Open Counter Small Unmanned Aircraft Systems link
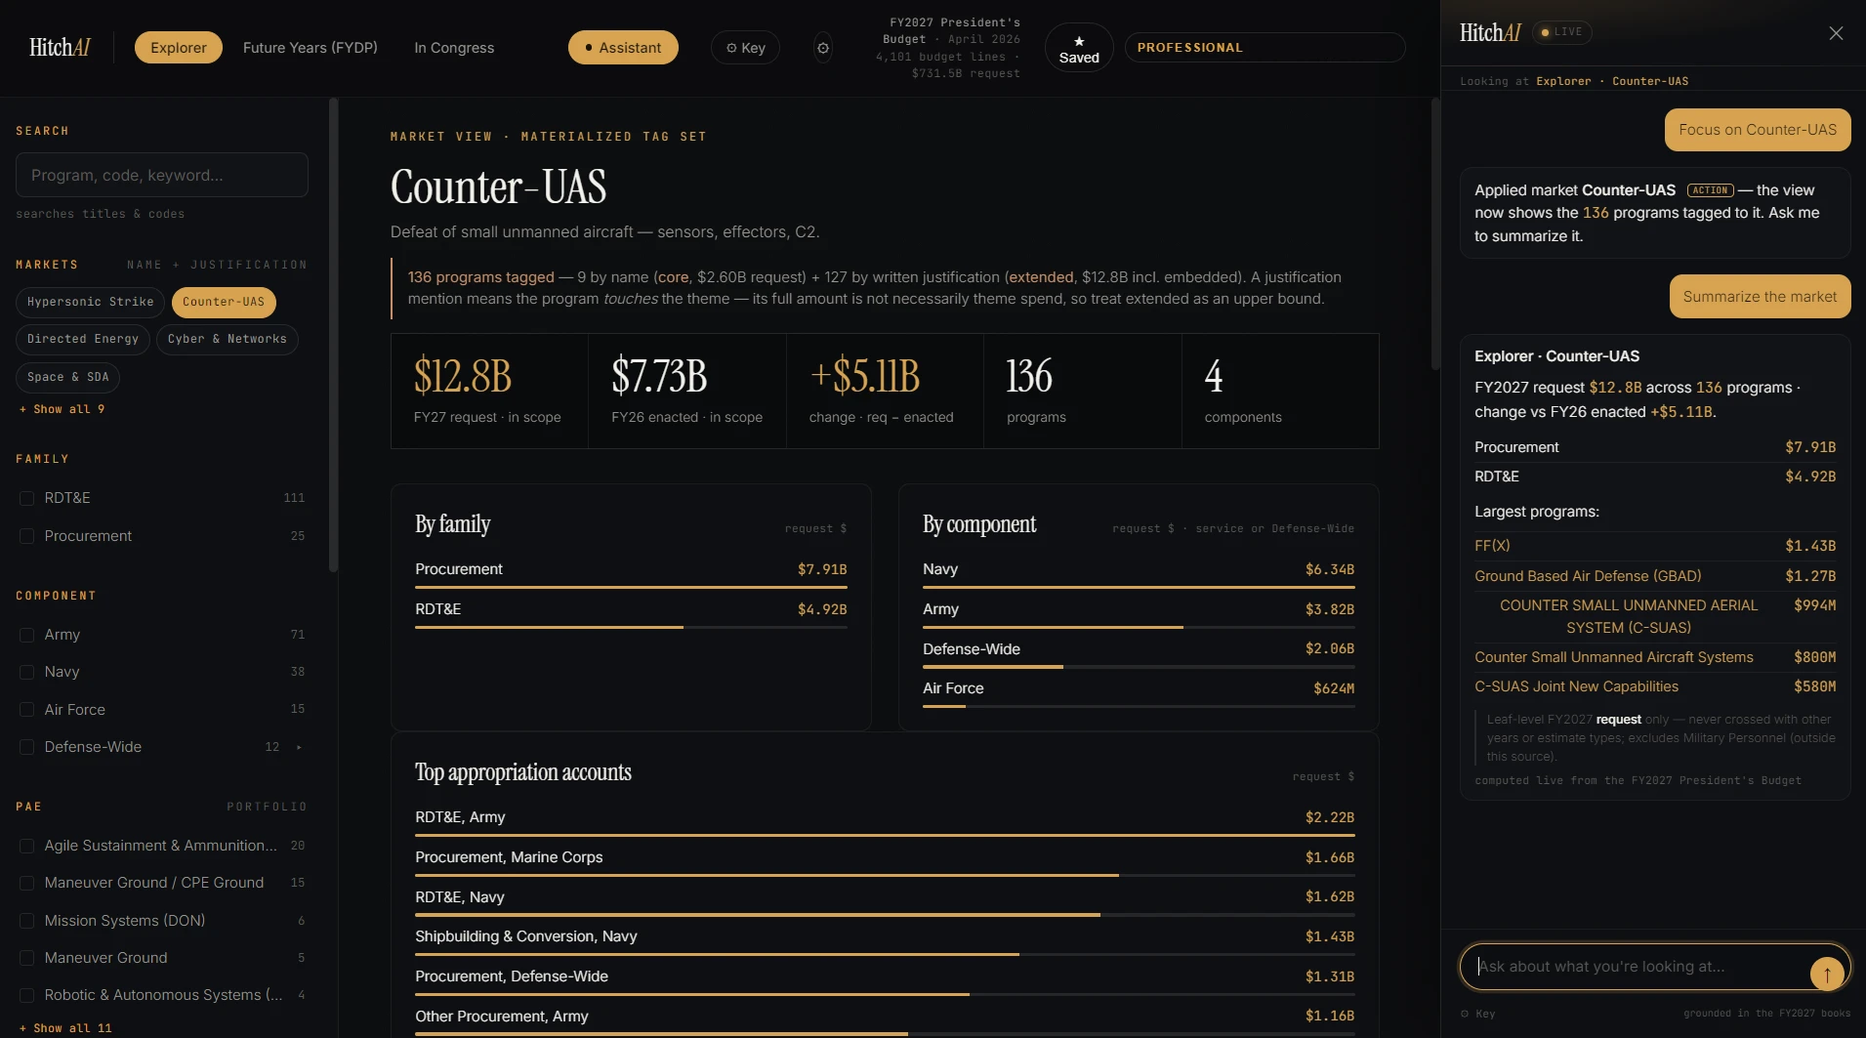Image resolution: width=1866 pixels, height=1038 pixels. 1613,657
